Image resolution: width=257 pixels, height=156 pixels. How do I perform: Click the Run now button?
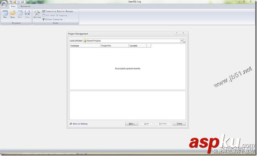(x=163, y=124)
